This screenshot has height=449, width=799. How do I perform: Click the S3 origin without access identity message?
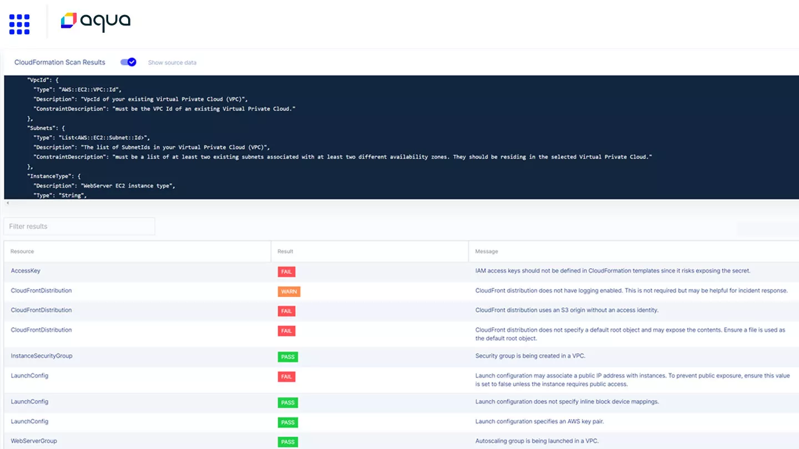click(x=567, y=310)
